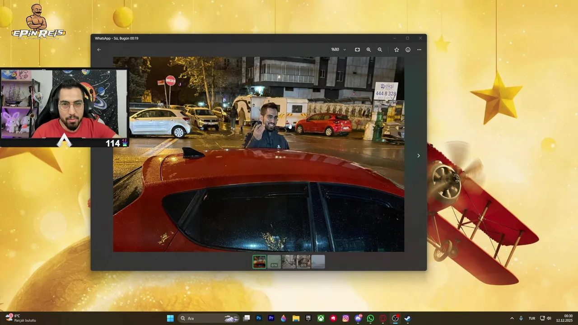Open the 0:16 video thumbnail
The width and height of the screenshot is (578, 325).
(274, 262)
